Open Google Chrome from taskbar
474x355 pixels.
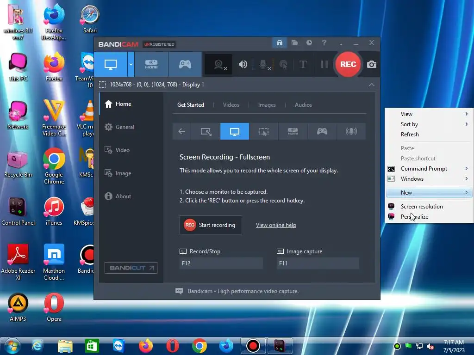point(199,346)
